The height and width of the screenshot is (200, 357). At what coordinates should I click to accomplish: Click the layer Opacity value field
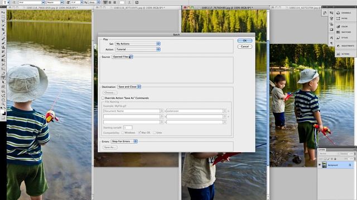tap(351, 154)
